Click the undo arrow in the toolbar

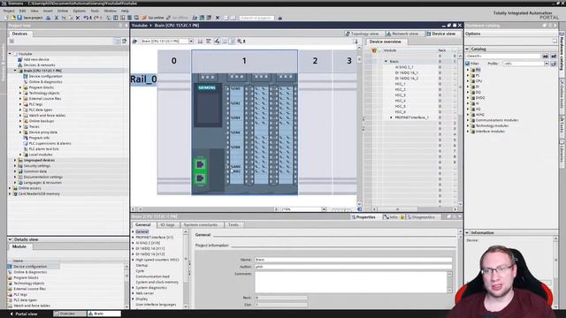86,18
